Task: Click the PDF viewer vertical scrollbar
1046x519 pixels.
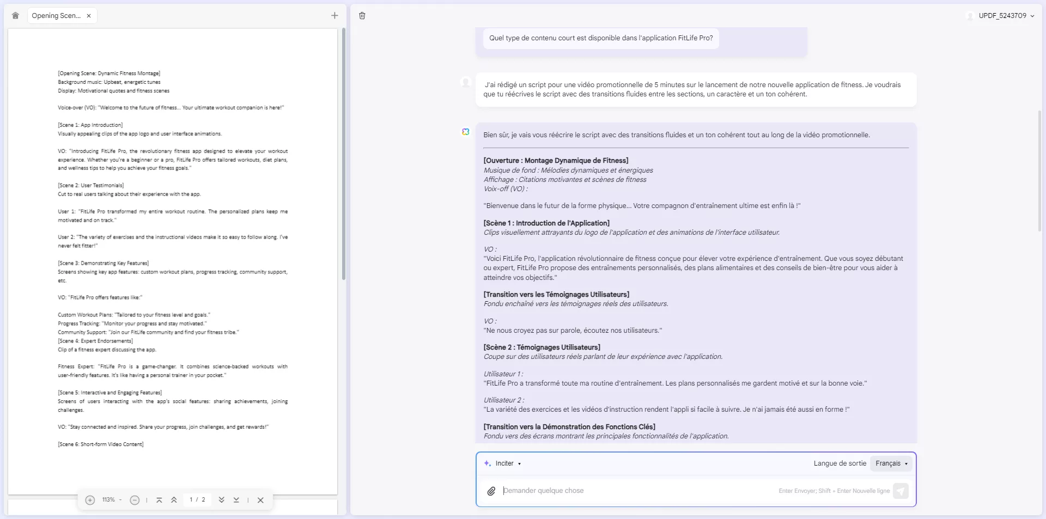Action: [344, 154]
